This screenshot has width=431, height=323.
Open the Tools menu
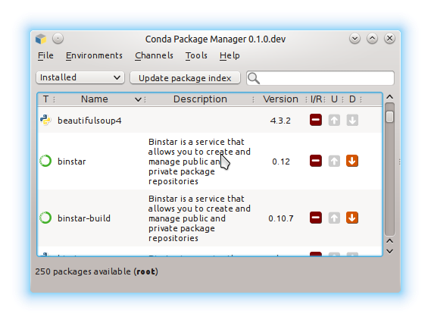[x=196, y=55]
